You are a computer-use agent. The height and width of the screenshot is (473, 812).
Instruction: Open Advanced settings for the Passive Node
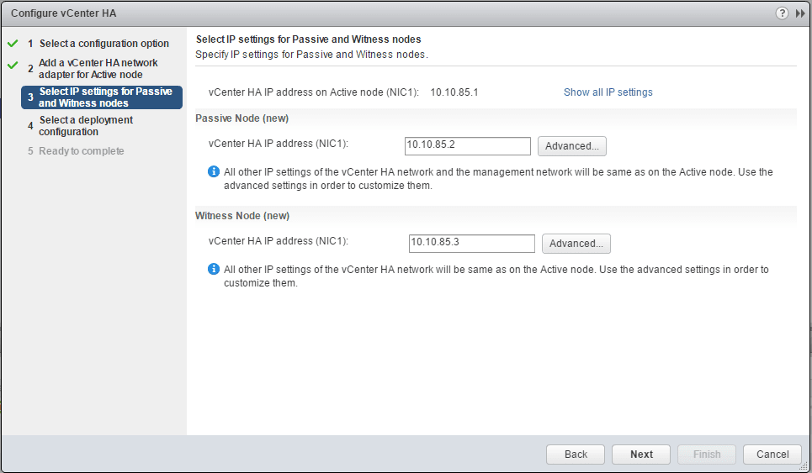click(x=571, y=146)
